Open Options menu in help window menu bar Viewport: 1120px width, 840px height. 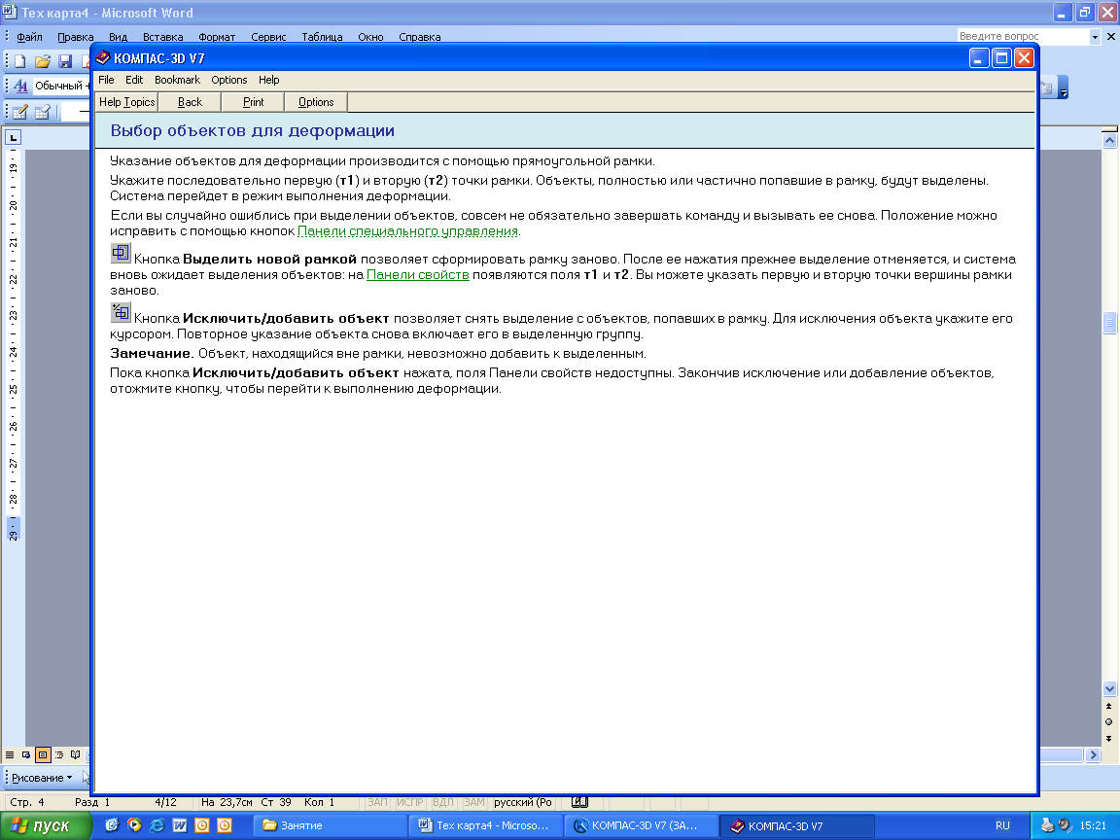pos(229,80)
